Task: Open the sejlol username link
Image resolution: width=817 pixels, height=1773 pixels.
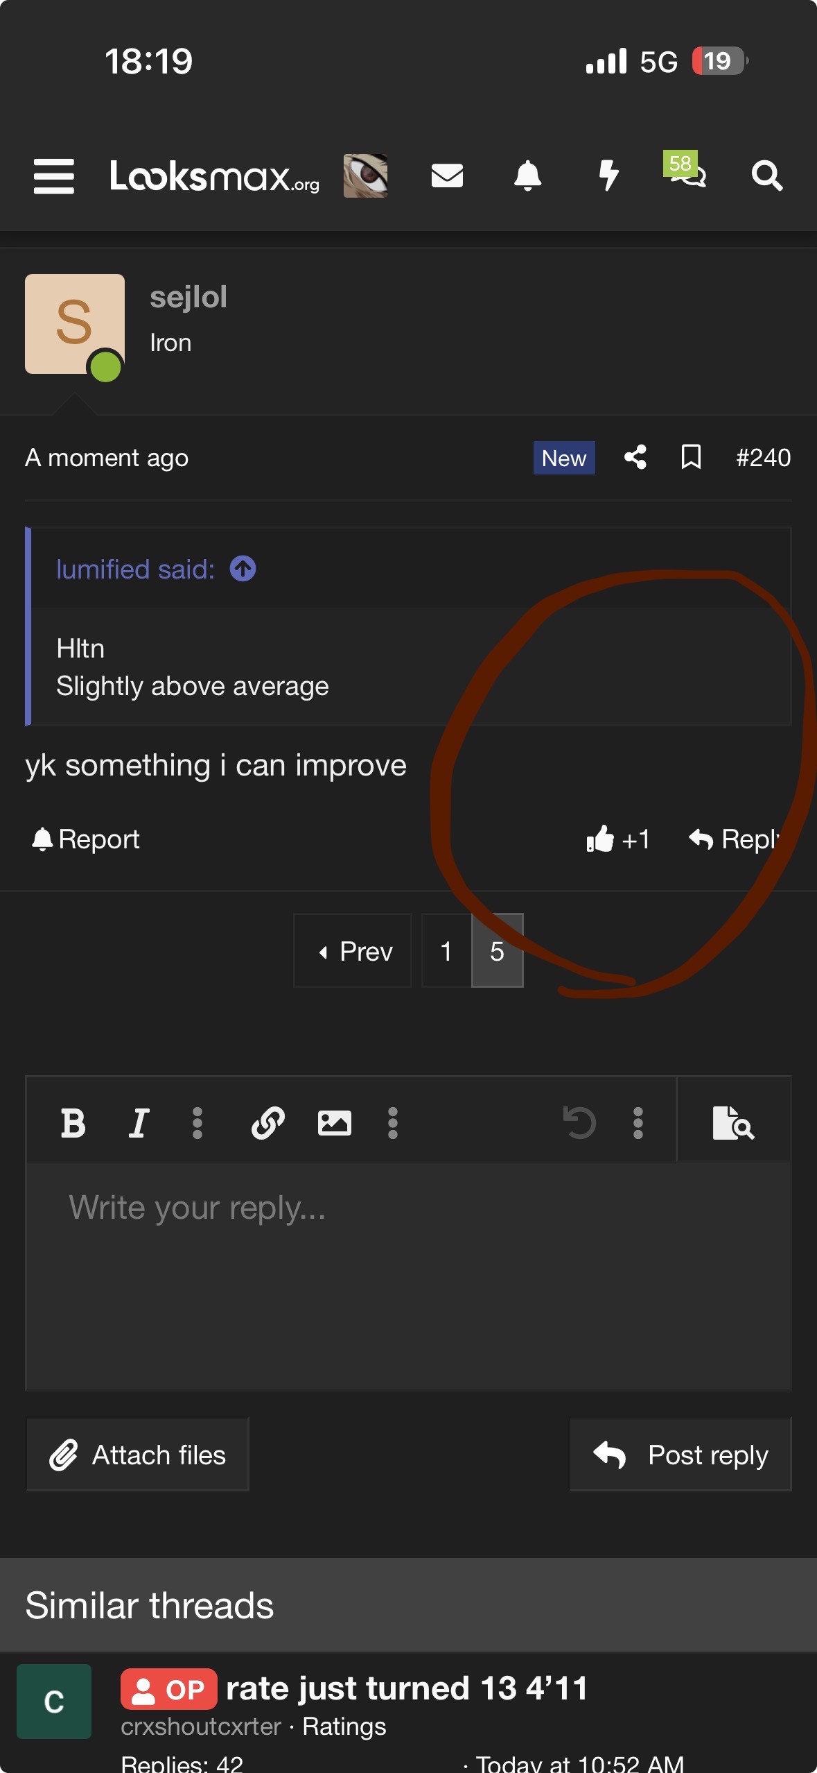Action: (188, 297)
